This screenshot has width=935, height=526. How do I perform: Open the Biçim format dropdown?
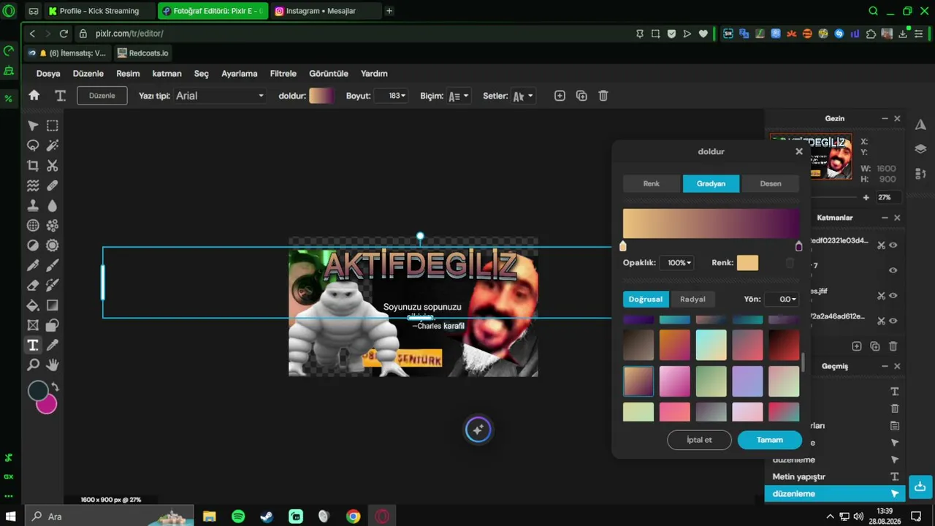point(459,96)
